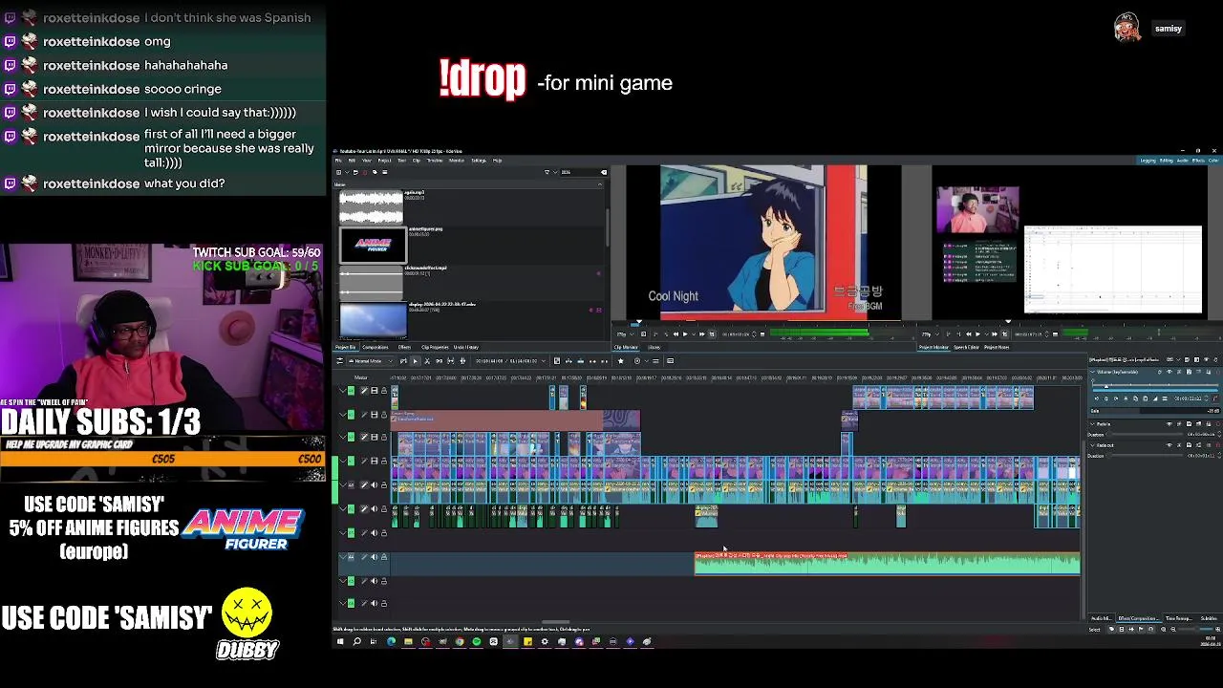Select the razor cut tool in timeline toolbar
The width and height of the screenshot is (1223, 688).
(x=427, y=360)
